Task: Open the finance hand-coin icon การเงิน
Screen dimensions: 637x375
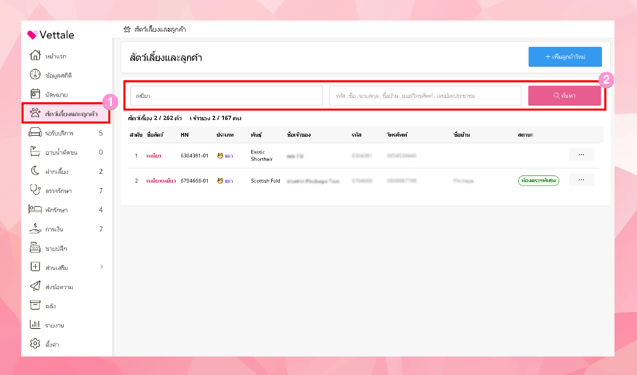Action: [36, 228]
